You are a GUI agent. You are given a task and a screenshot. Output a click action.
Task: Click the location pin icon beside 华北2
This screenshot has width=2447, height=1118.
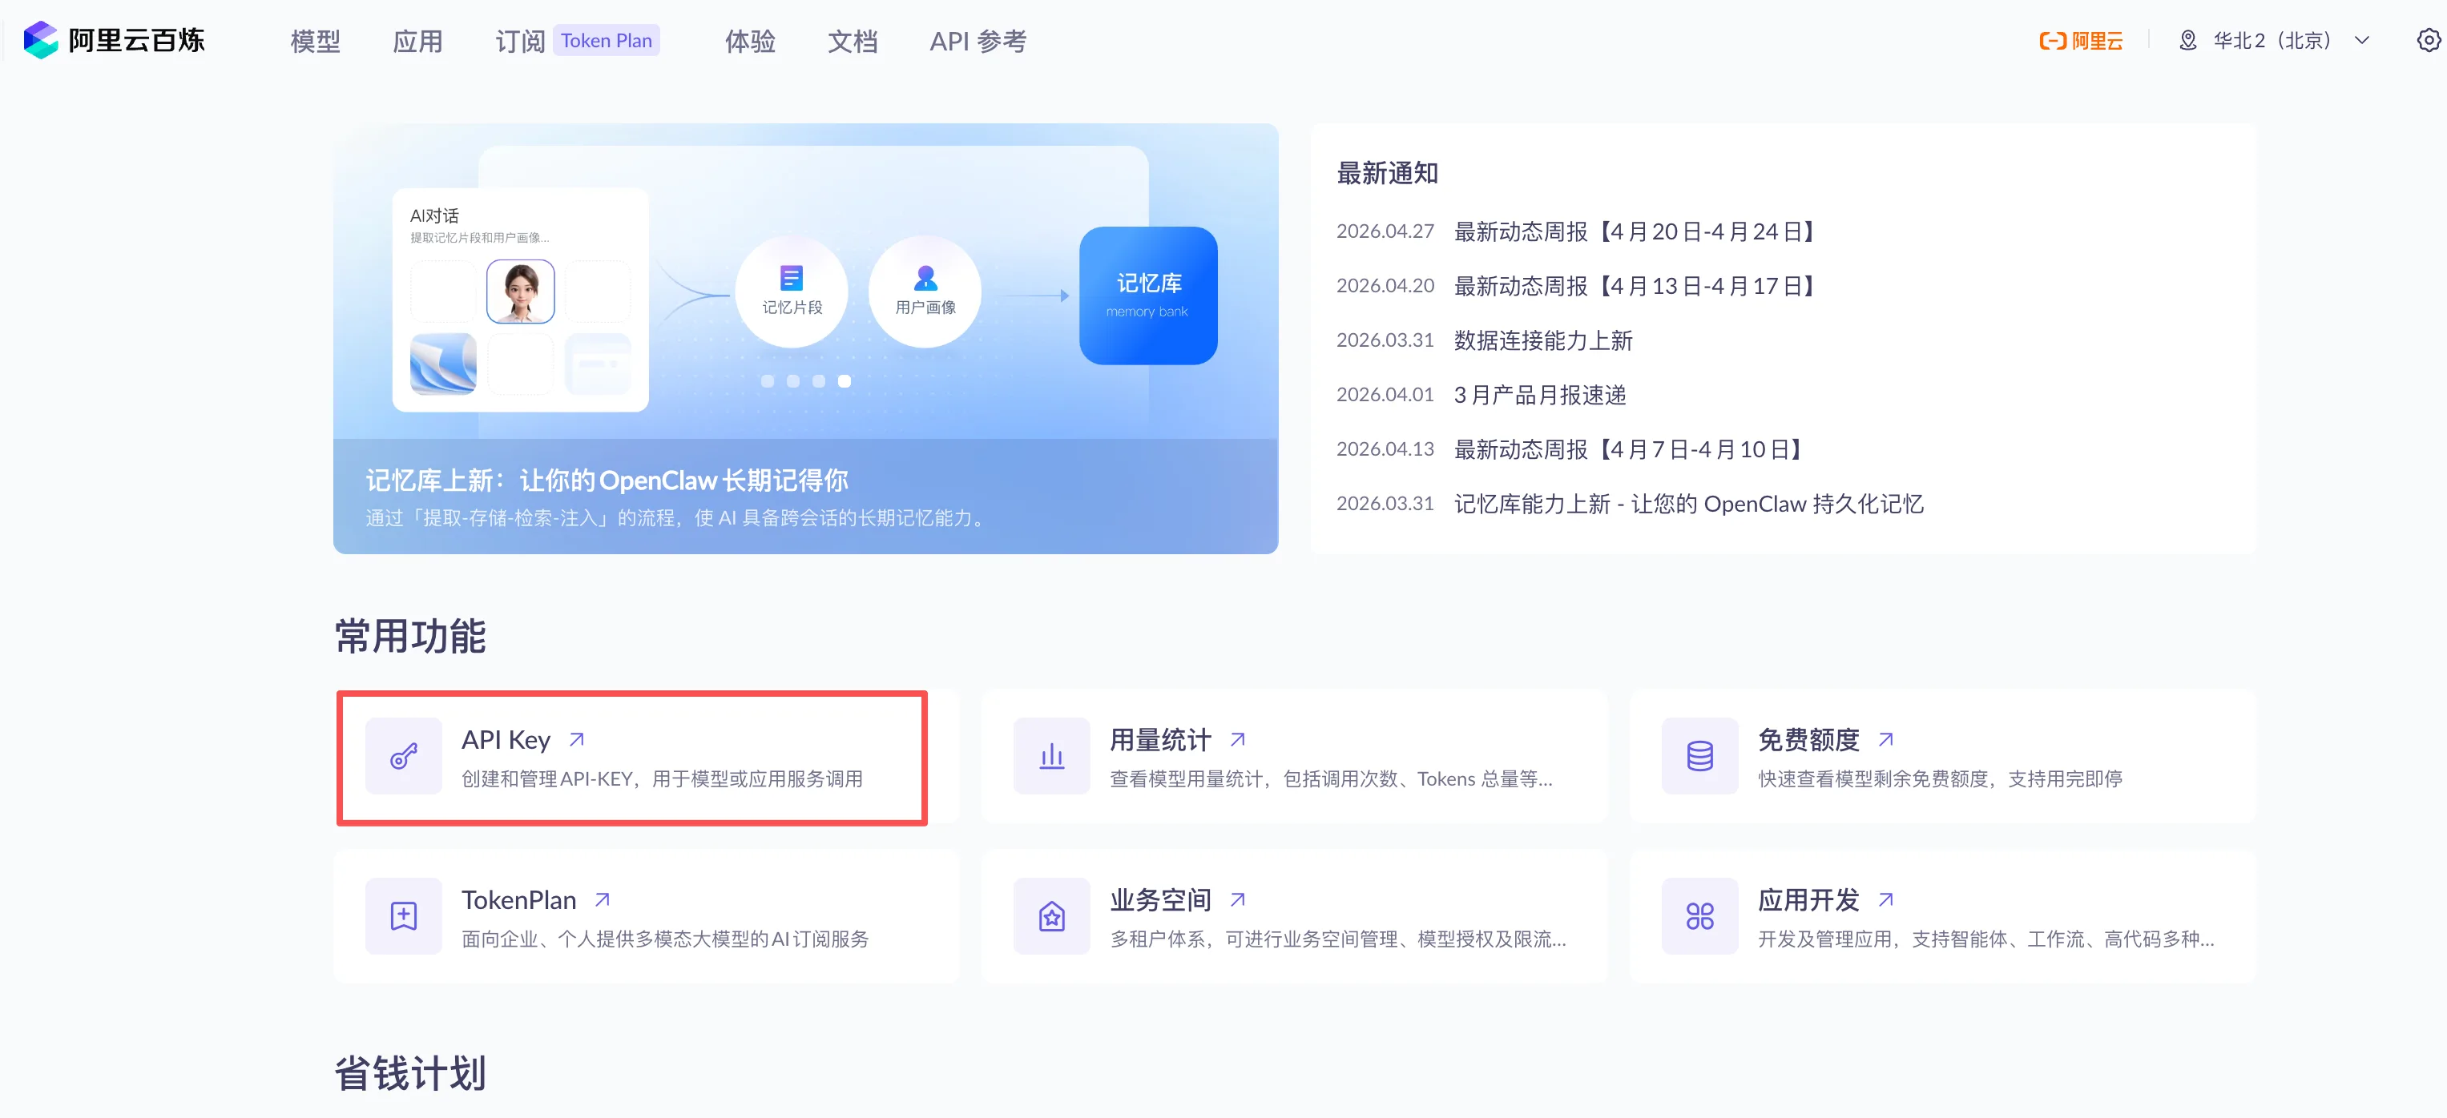click(2187, 41)
